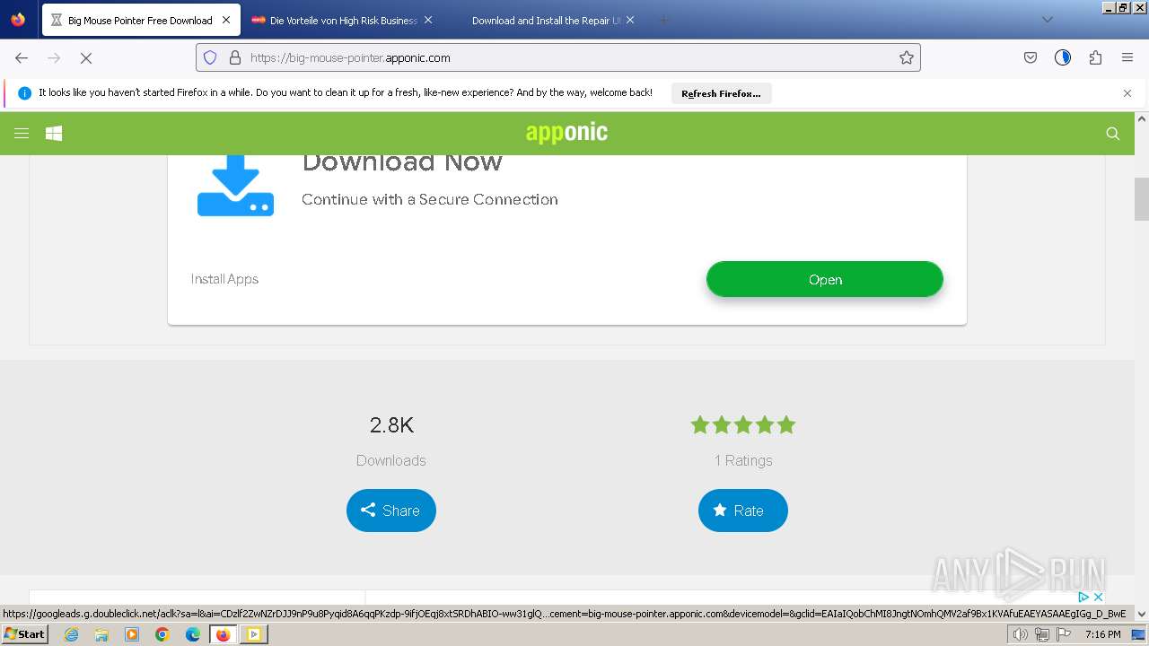Click the '1 Ratings' text

click(743, 460)
